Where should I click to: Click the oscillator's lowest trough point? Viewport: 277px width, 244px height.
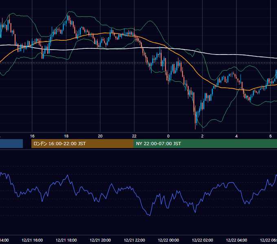coord(150,216)
